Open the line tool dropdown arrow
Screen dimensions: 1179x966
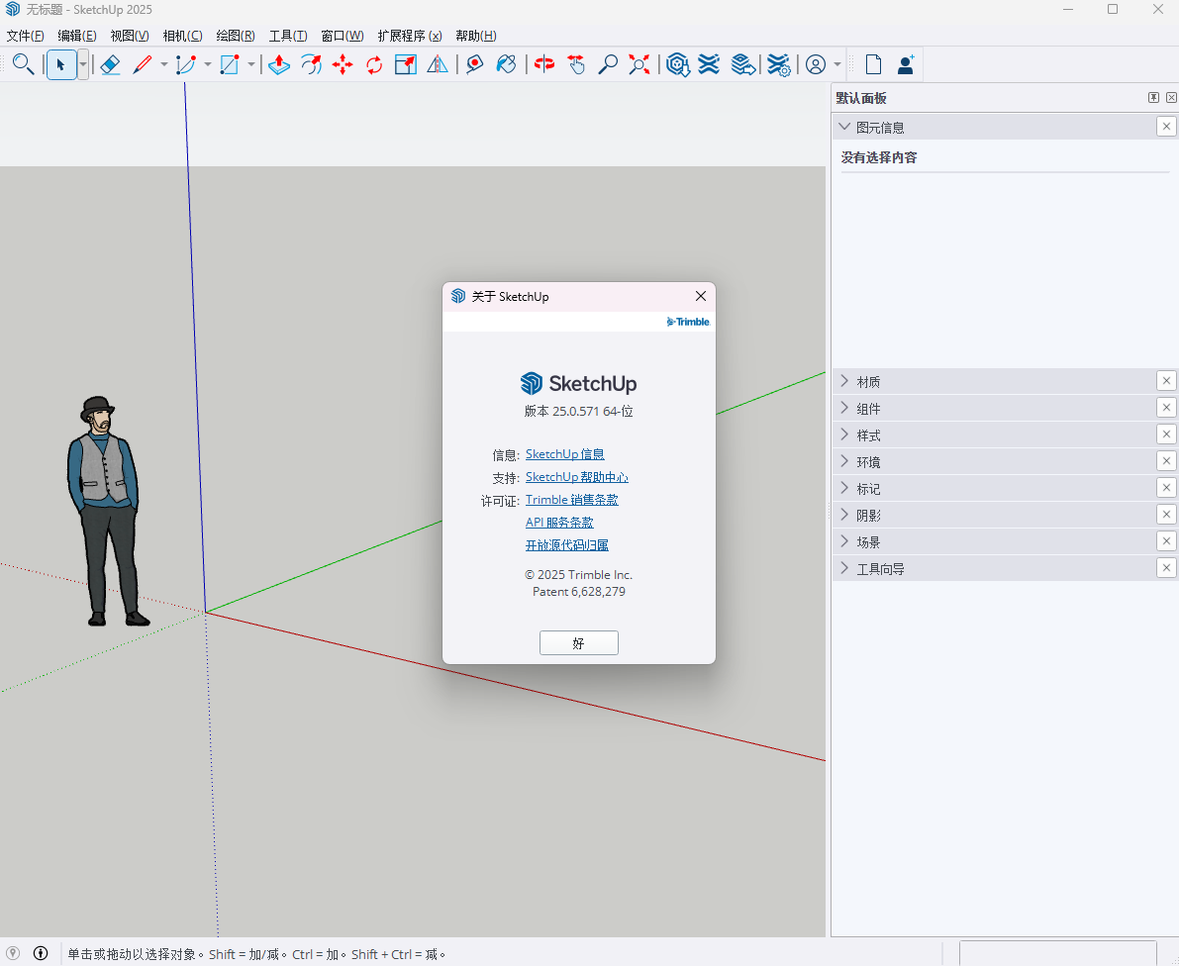164,65
